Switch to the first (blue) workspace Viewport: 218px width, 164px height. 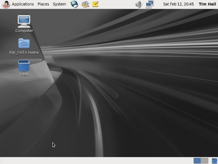point(197,161)
